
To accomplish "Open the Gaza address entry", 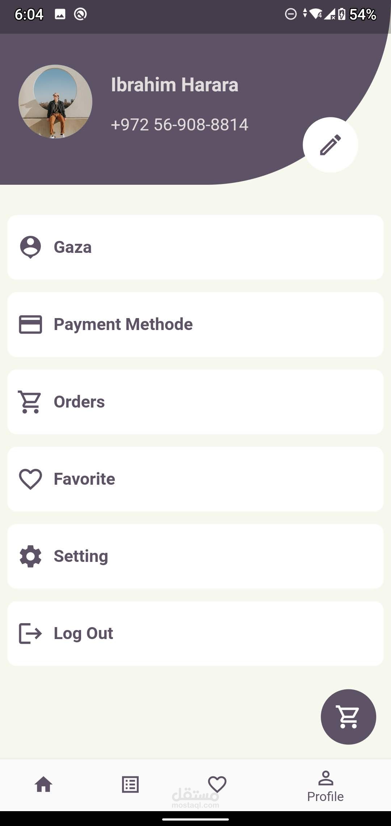I will click(x=195, y=247).
